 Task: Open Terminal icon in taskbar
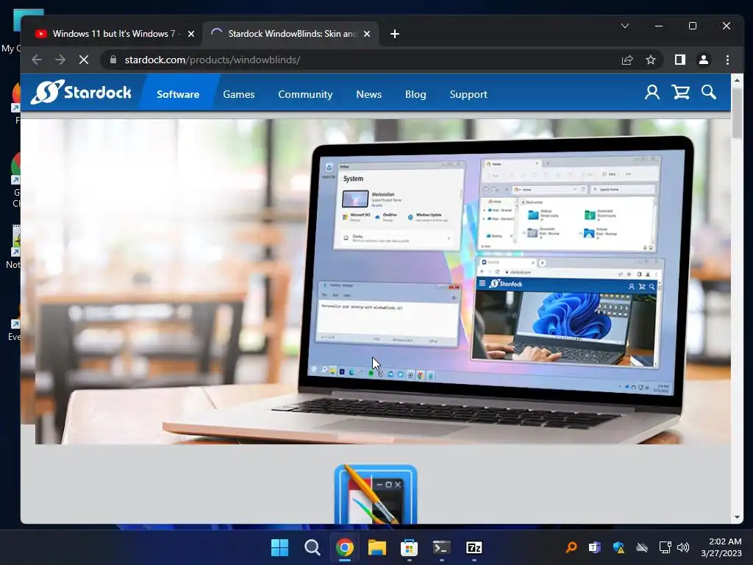441,547
